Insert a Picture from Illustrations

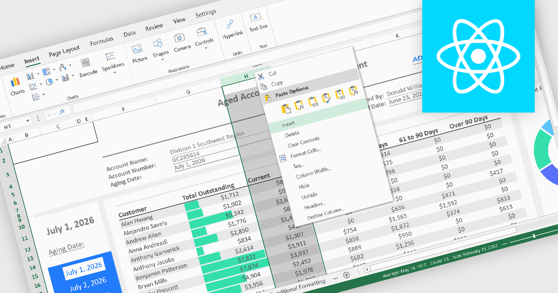point(138,53)
